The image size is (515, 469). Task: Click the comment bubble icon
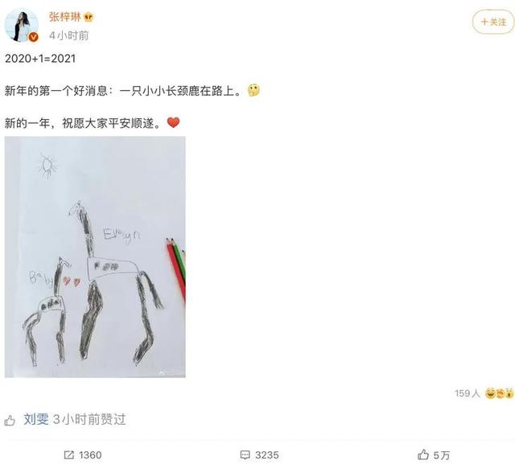(x=245, y=455)
